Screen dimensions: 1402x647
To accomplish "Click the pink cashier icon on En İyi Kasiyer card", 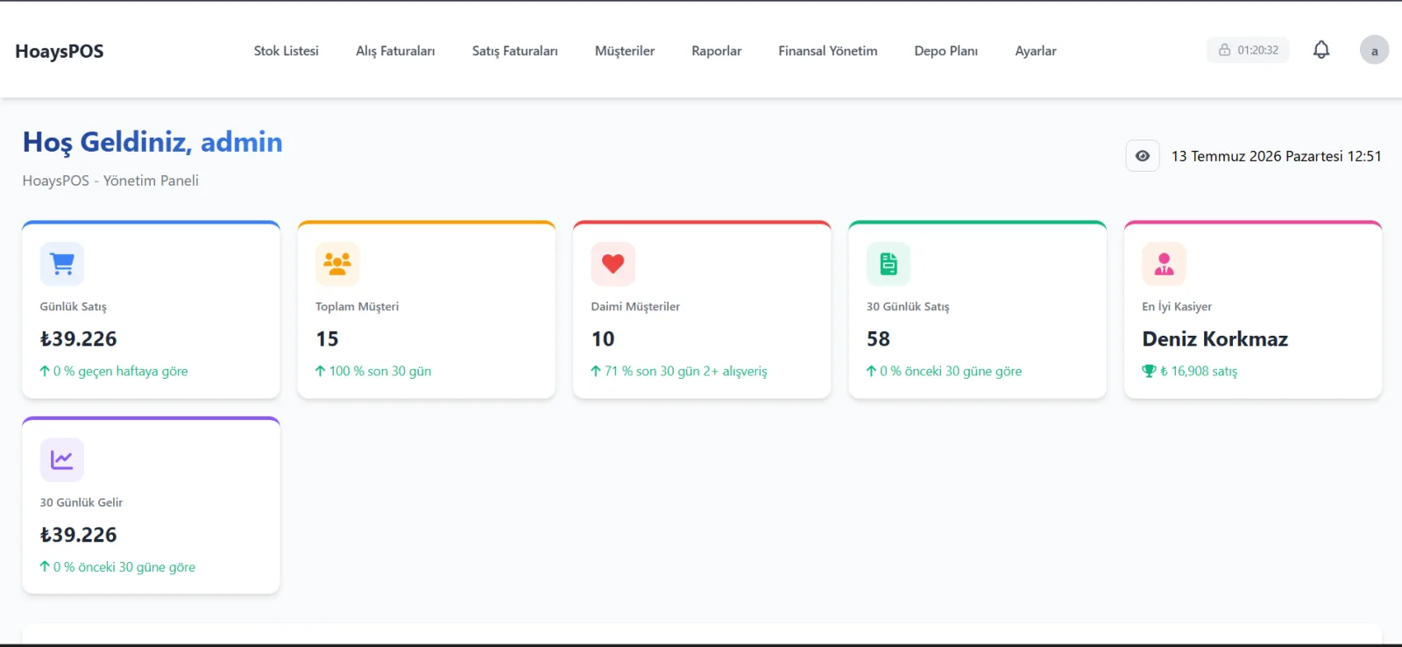I will point(1164,264).
